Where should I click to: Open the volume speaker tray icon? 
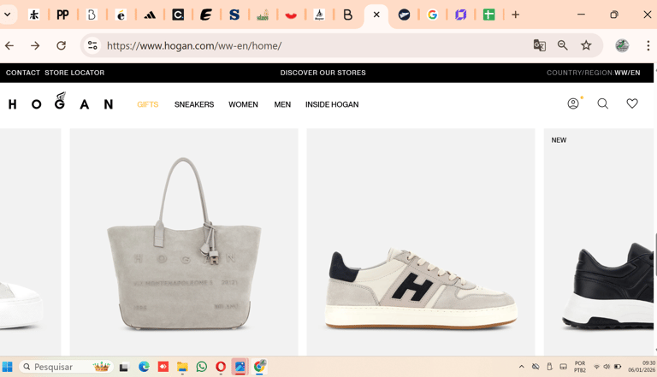(x=607, y=367)
